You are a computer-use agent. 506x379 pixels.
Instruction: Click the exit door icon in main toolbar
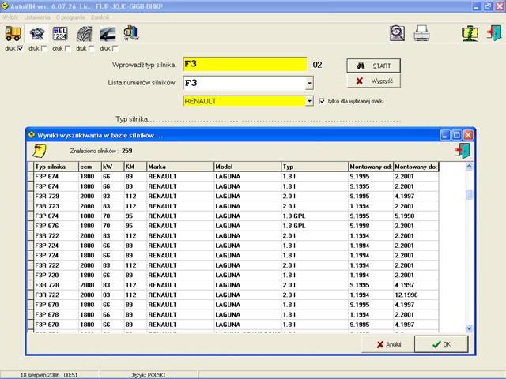[494, 33]
